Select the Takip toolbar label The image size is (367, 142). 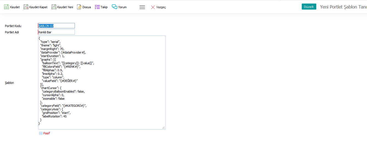click(x=104, y=7)
